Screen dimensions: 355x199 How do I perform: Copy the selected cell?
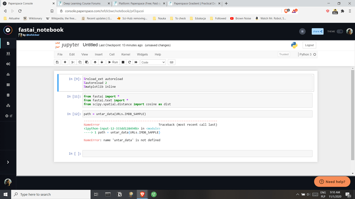(x=80, y=62)
